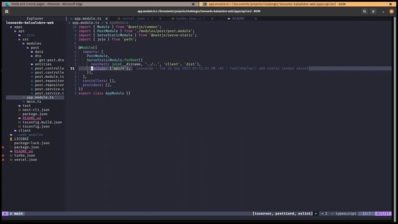
Task: Click the 'controllers: [],' line
Action: click(99, 81)
